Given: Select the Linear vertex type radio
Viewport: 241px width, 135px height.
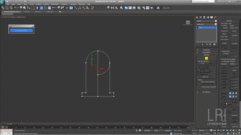Looking at the screenshot, I should (222, 26).
